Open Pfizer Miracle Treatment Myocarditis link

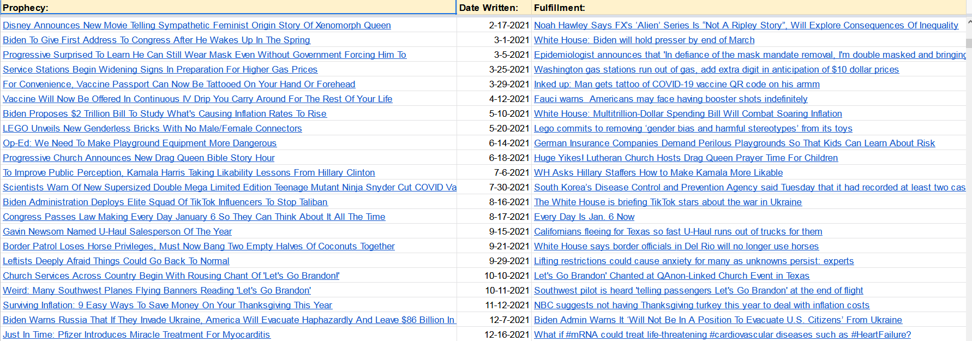[136, 334]
